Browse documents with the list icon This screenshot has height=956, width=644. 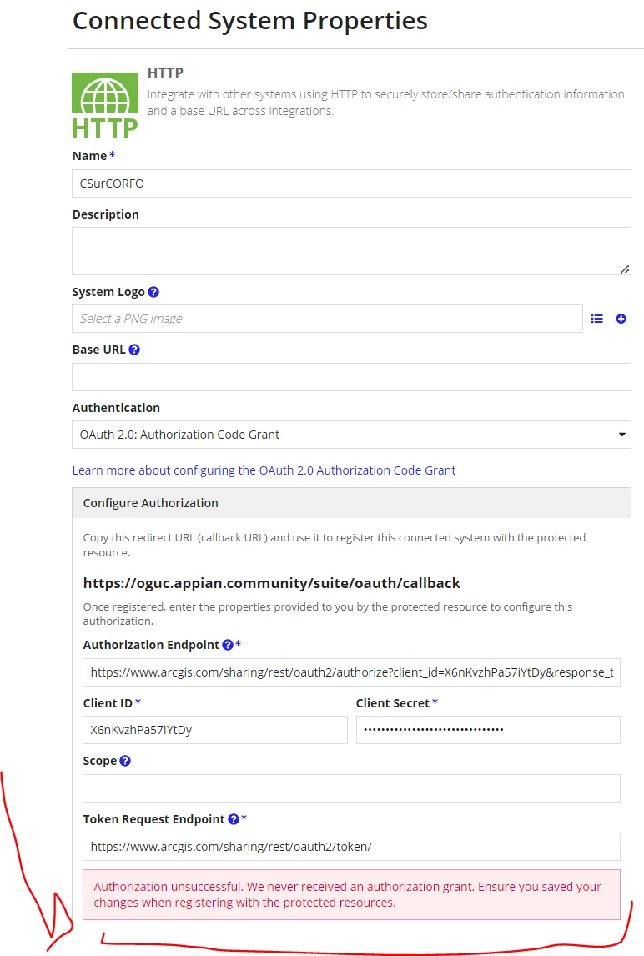pos(596,319)
